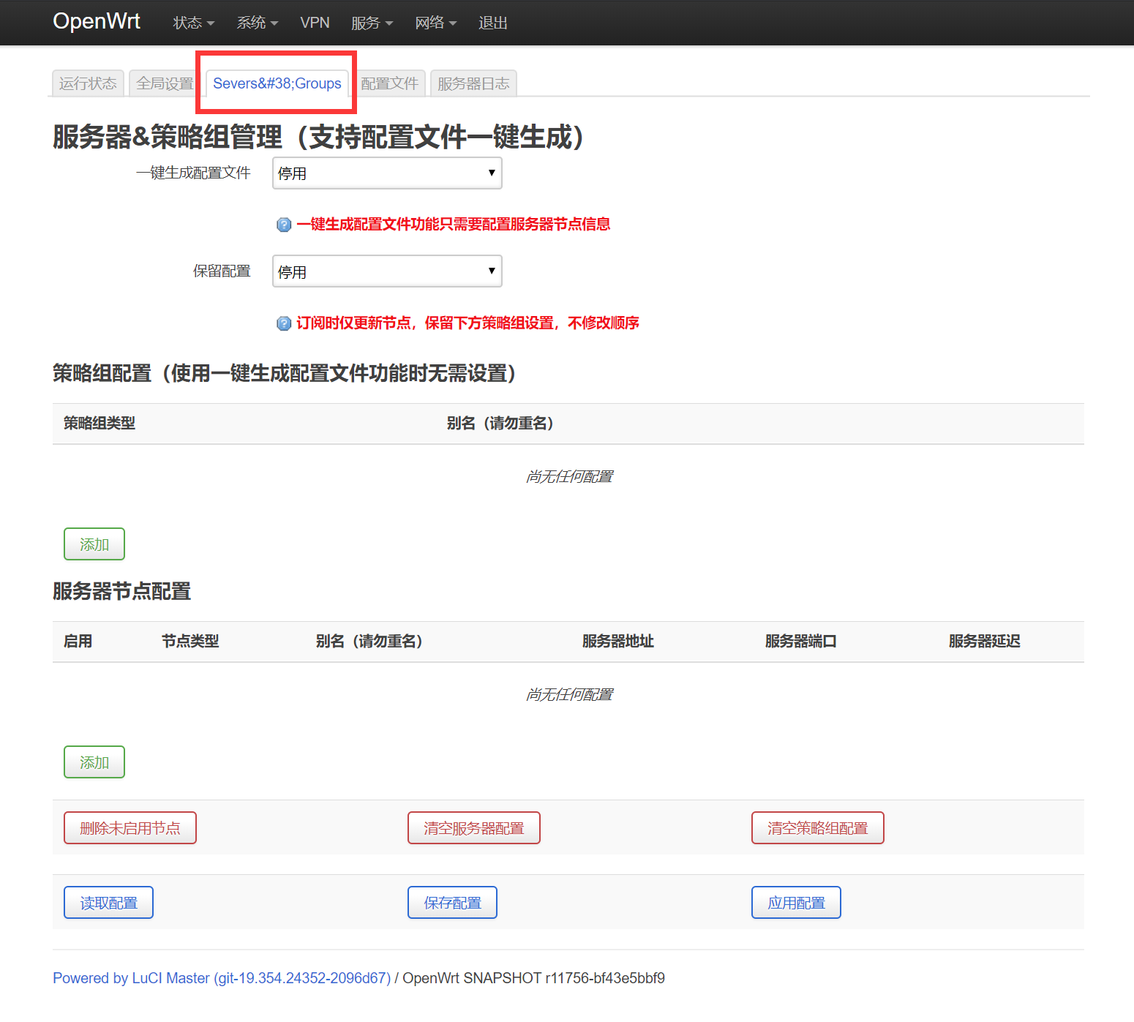Click the 应用配置 button

tap(796, 903)
